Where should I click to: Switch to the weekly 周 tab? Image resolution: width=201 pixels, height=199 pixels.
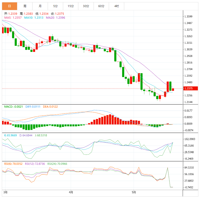tap(25, 6)
